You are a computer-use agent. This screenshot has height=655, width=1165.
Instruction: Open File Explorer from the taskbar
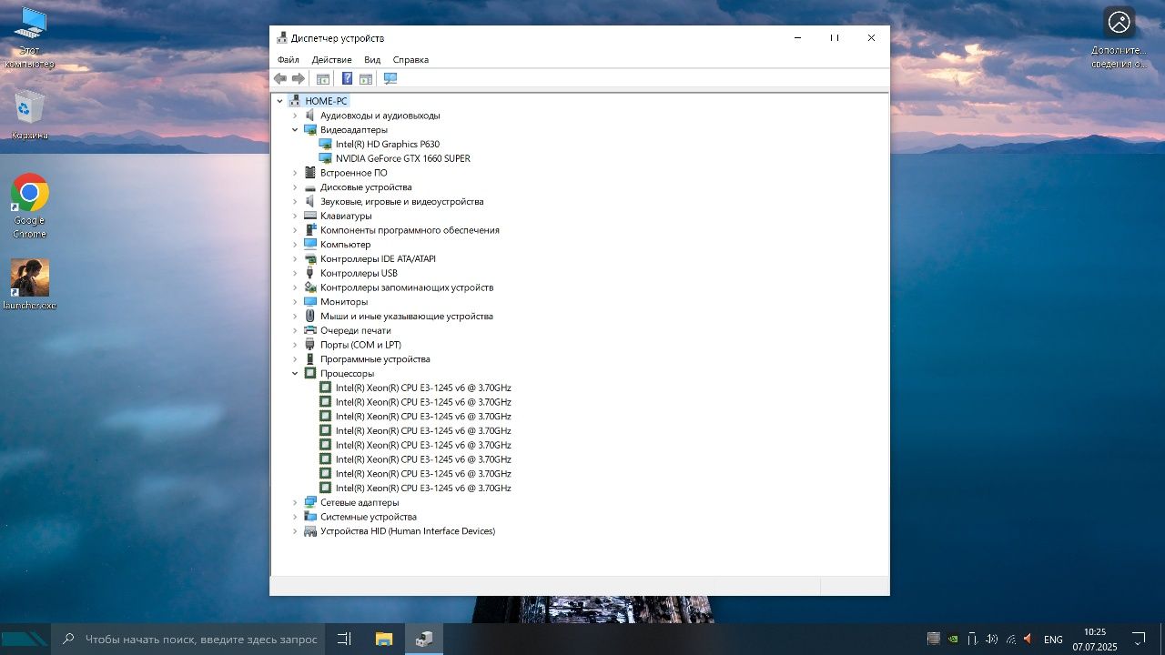(384, 639)
